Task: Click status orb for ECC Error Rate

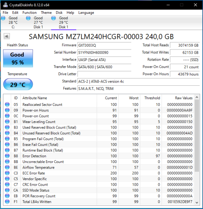Action: pos(7,173)
